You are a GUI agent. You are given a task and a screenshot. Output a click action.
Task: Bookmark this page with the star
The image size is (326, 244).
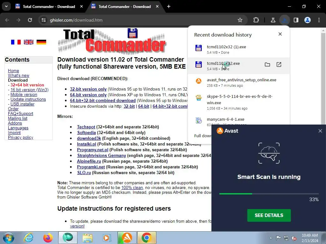240,20
